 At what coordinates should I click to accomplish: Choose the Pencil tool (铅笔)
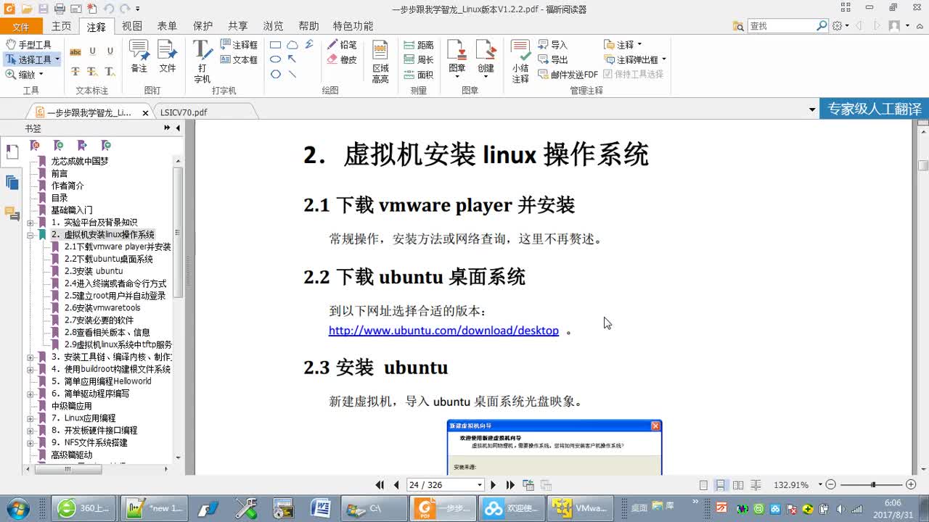[x=341, y=45]
